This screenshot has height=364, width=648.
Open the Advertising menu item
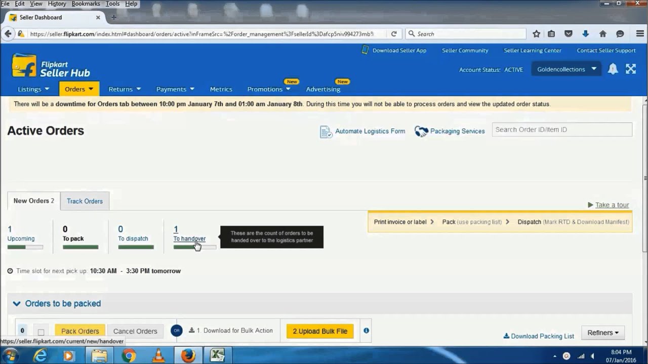[x=323, y=89]
